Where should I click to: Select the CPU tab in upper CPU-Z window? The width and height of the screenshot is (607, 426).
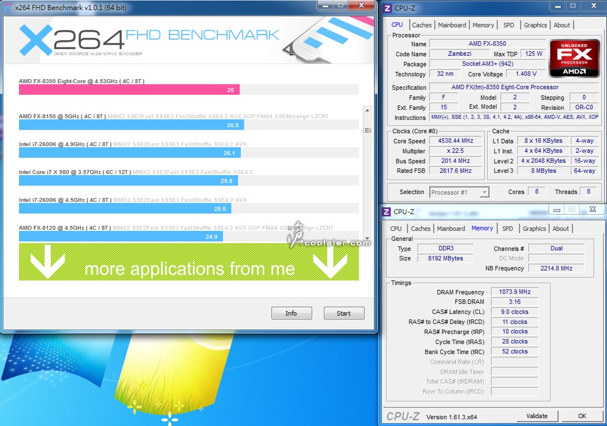(397, 25)
